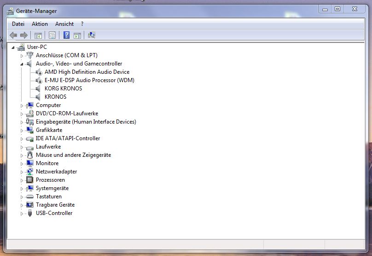Click the show console tree toolbar icon
Screen dimensions: 372x256
pos(38,36)
